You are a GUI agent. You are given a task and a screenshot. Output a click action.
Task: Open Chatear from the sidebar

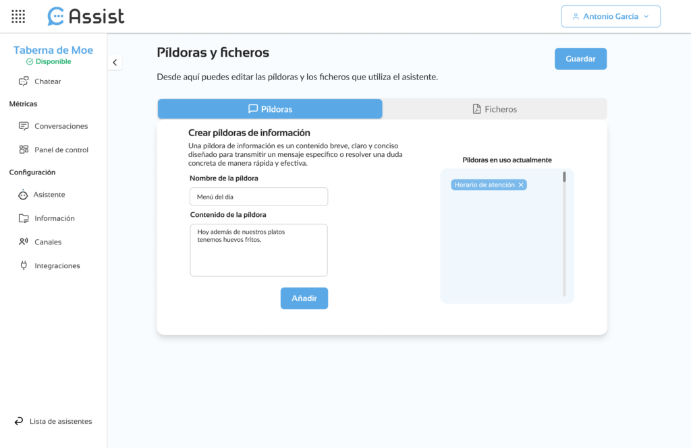pyautogui.click(x=48, y=82)
